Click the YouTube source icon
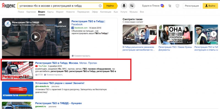This screenshot has width=220, height=109. click(x=37, y=66)
